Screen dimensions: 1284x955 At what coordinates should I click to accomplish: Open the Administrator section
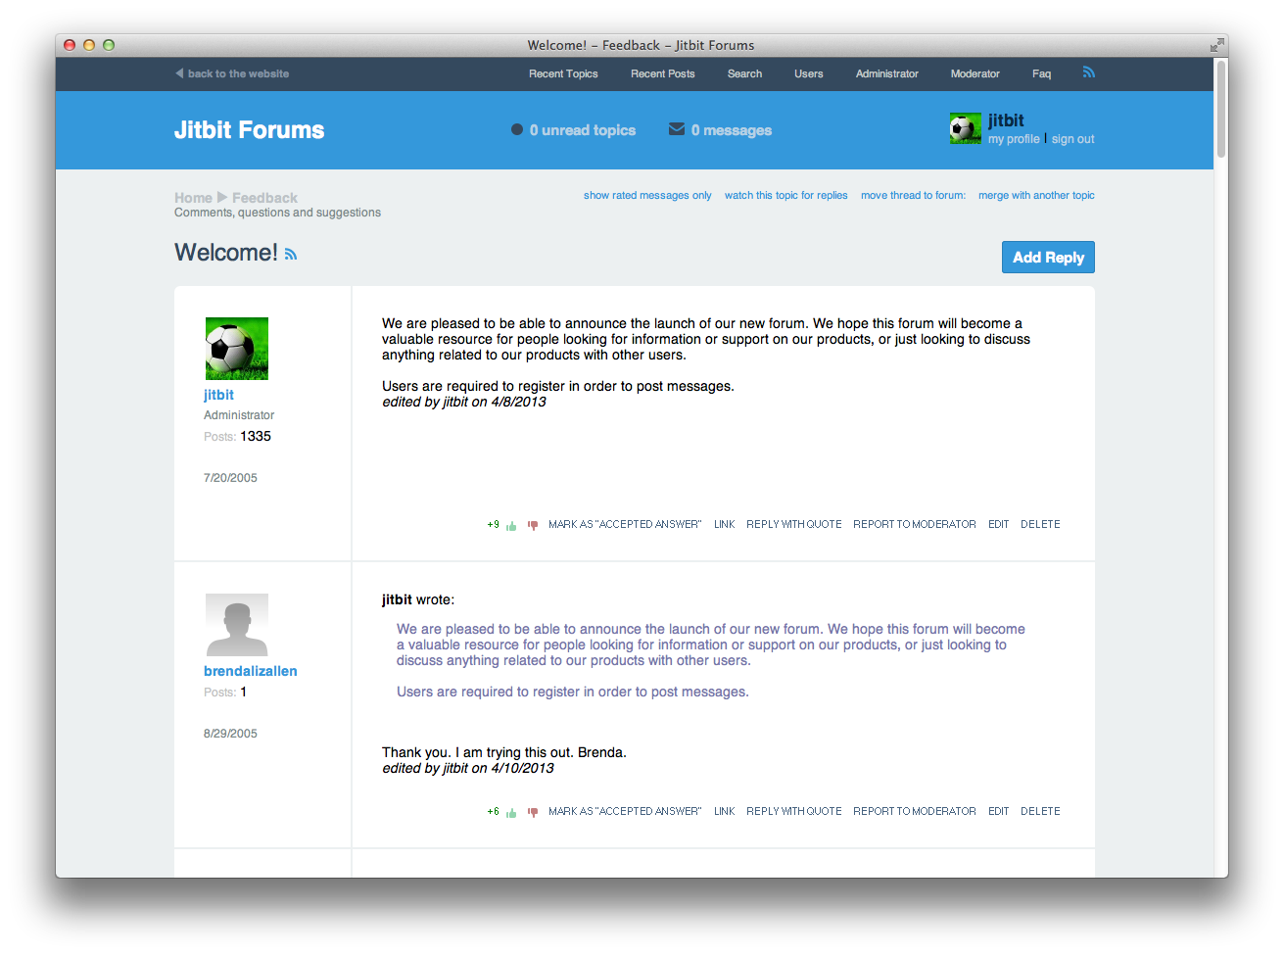pos(887,73)
